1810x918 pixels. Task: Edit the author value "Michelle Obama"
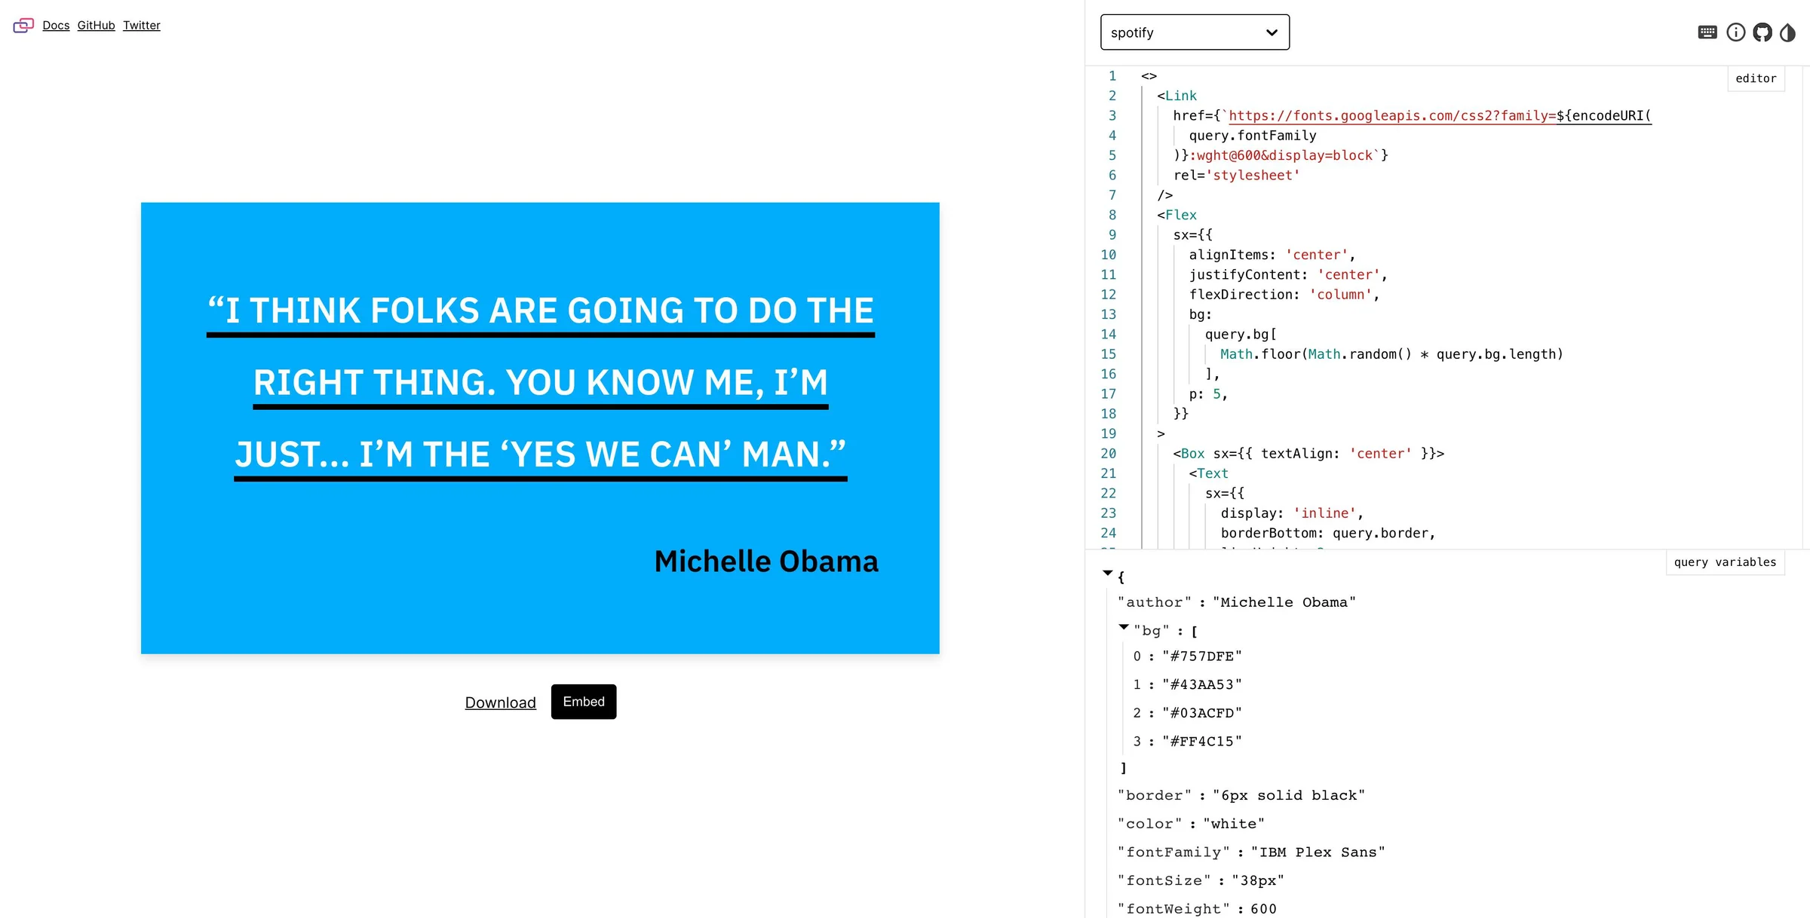pyautogui.click(x=1284, y=602)
